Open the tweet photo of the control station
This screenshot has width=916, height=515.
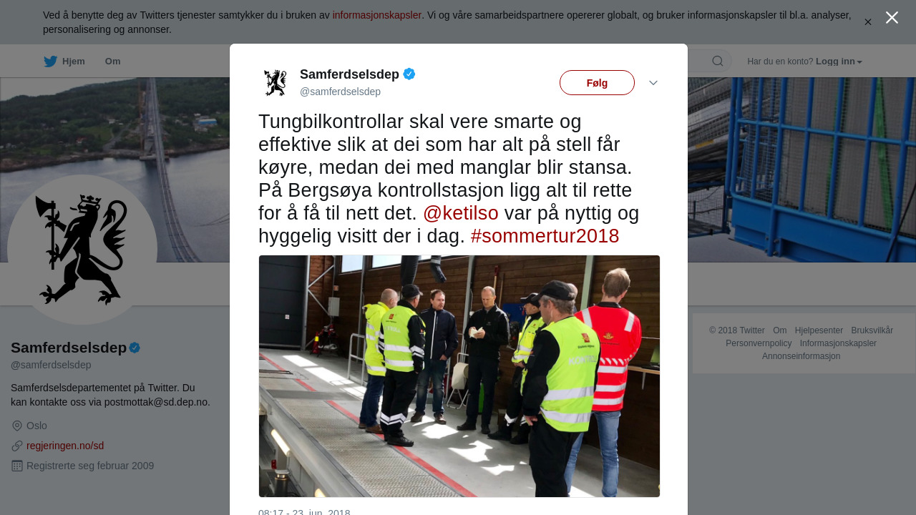459,376
